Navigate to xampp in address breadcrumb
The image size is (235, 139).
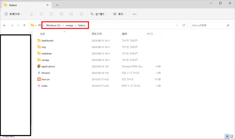(x=69, y=25)
